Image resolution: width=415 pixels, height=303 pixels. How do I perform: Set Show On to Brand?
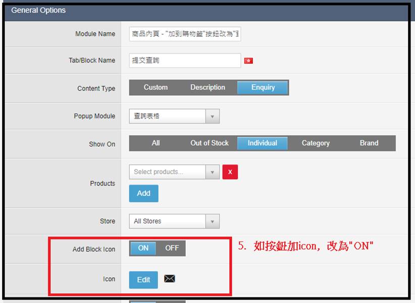369,143
